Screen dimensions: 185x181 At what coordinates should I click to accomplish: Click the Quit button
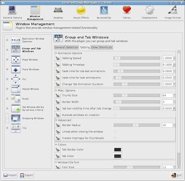pyautogui.click(x=176, y=175)
